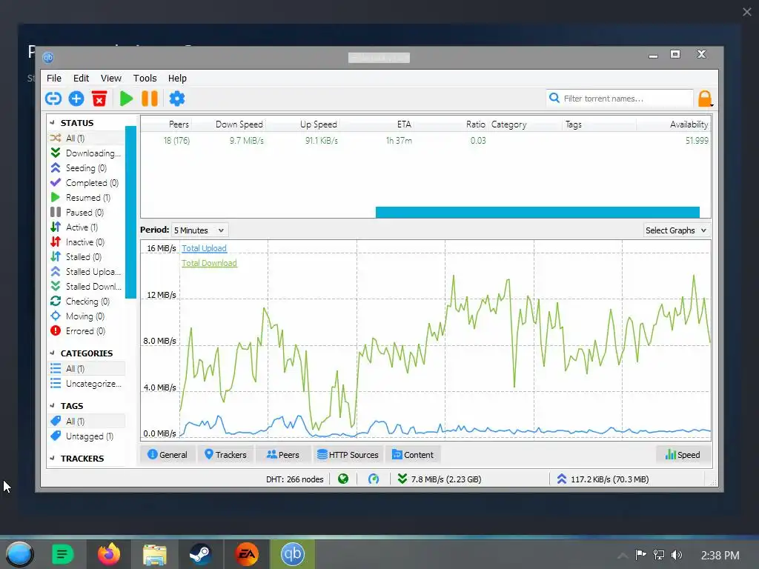Click the green globe connection status icon

tap(343, 479)
